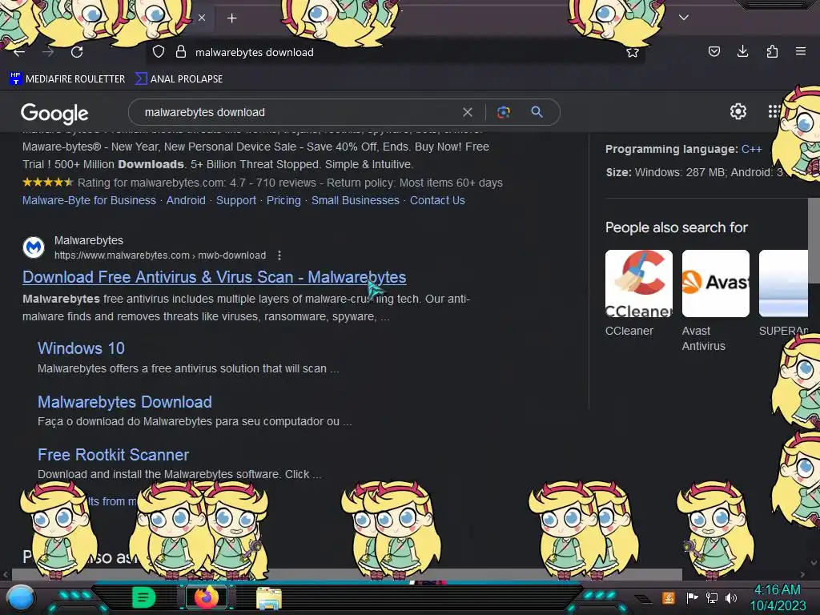The width and height of the screenshot is (820, 615).
Task: Click the padlock site security icon
Action: (180, 52)
